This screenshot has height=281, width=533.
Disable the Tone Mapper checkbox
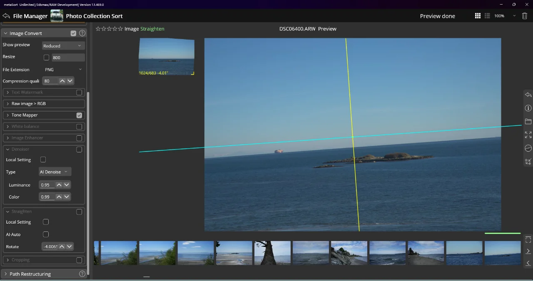(x=79, y=115)
